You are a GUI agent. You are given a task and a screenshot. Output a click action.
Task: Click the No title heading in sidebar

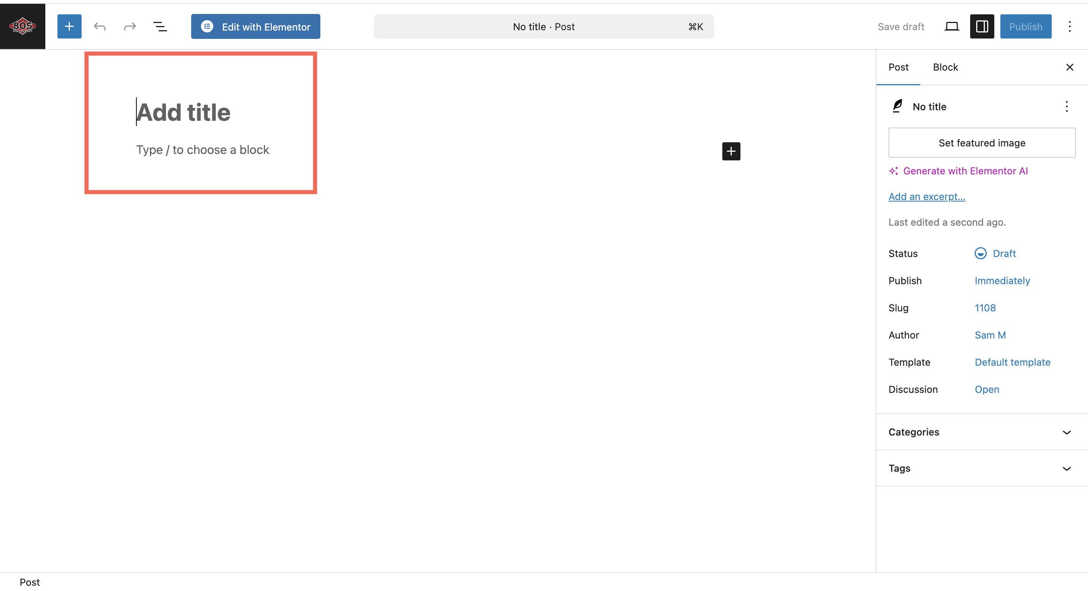coord(929,106)
